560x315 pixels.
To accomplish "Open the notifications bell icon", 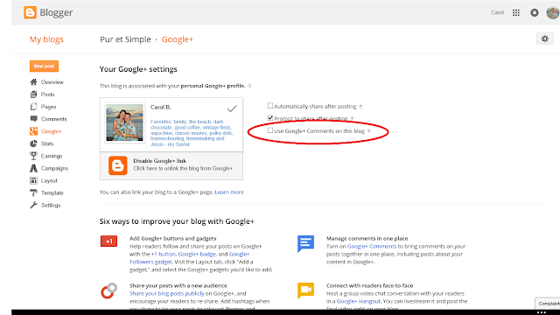I will point(535,13).
